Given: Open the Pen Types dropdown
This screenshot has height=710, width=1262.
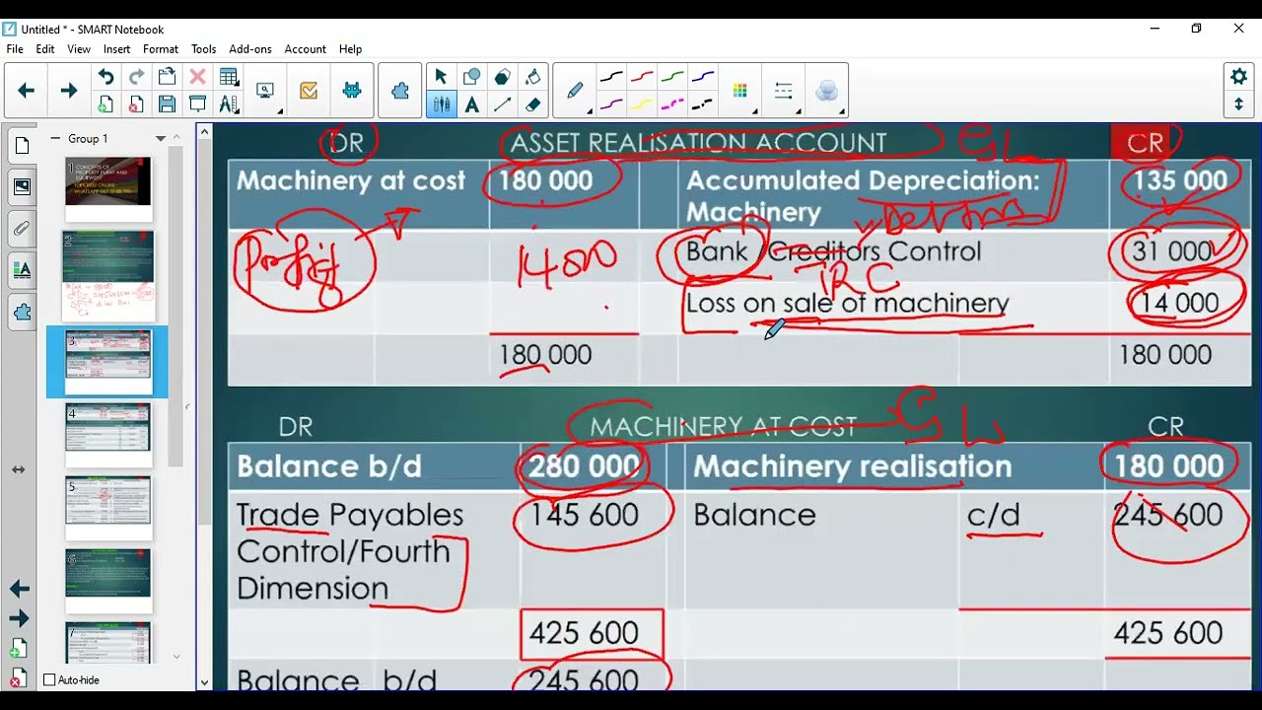Looking at the screenshot, I should tap(575, 91).
